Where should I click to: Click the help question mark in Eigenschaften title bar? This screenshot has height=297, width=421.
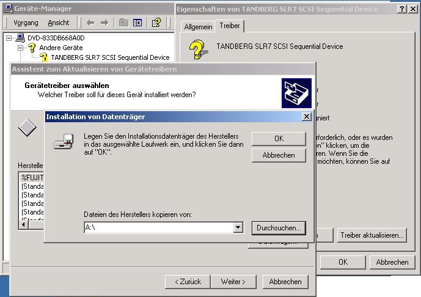pos(401,9)
